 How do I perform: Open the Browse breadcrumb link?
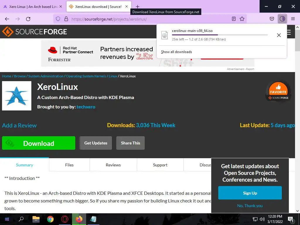[x=20, y=76]
